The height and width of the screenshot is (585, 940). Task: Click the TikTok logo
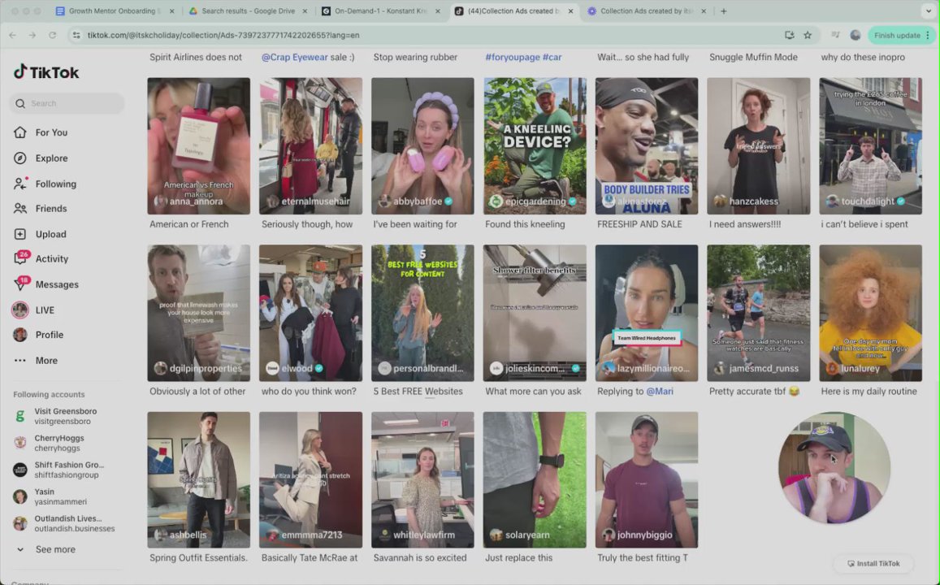coord(46,72)
